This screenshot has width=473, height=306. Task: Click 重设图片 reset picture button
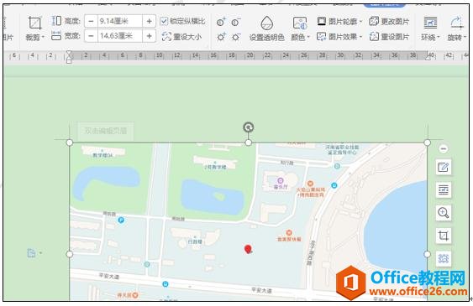(389, 37)
